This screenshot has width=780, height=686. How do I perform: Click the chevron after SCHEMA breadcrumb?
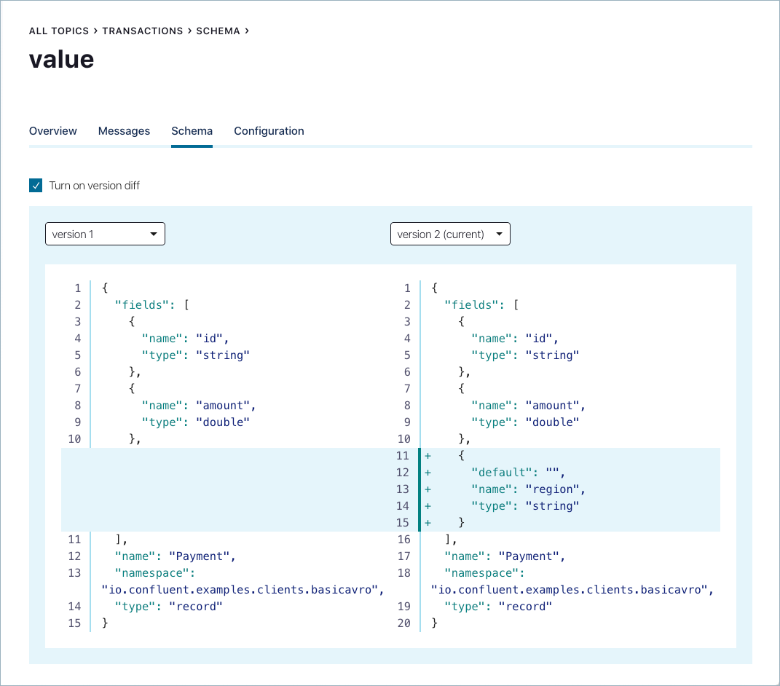tap(248, 31)
